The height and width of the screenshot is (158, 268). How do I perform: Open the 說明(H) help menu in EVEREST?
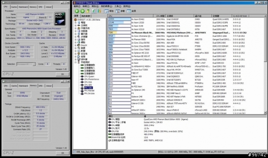tap(127, 6)
